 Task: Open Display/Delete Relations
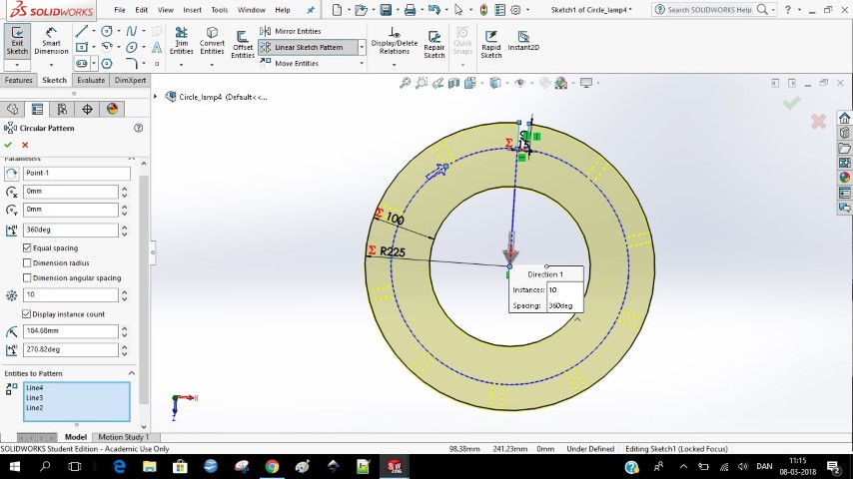pyautogui.click(x=395, y=41)
